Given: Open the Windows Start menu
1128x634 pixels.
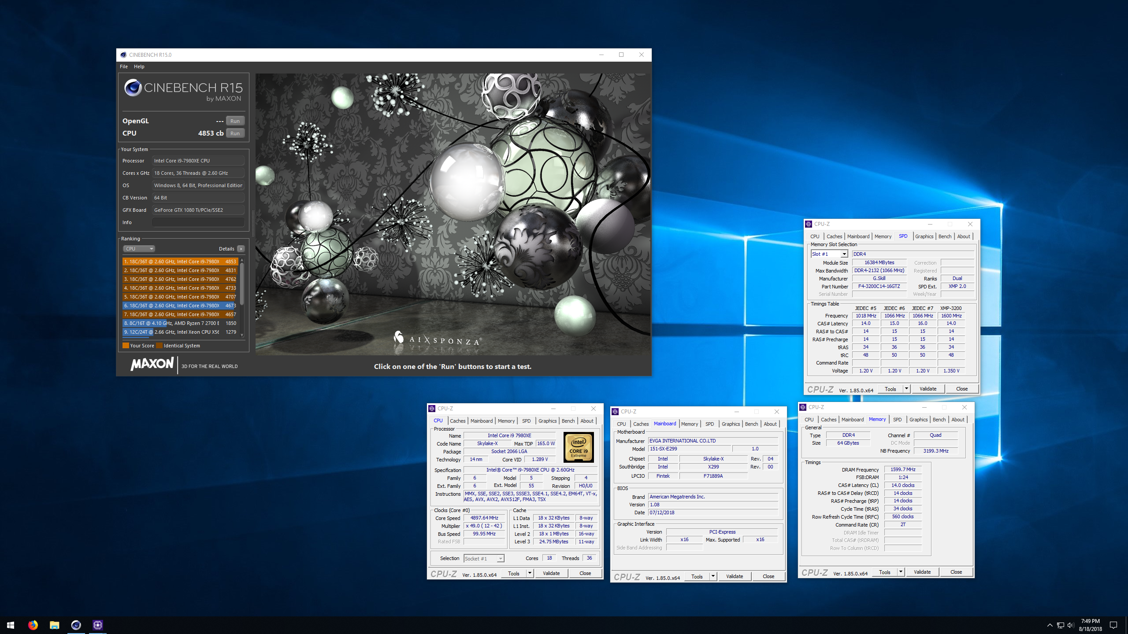Looking at the screenshot, I should tap(11, 625).
